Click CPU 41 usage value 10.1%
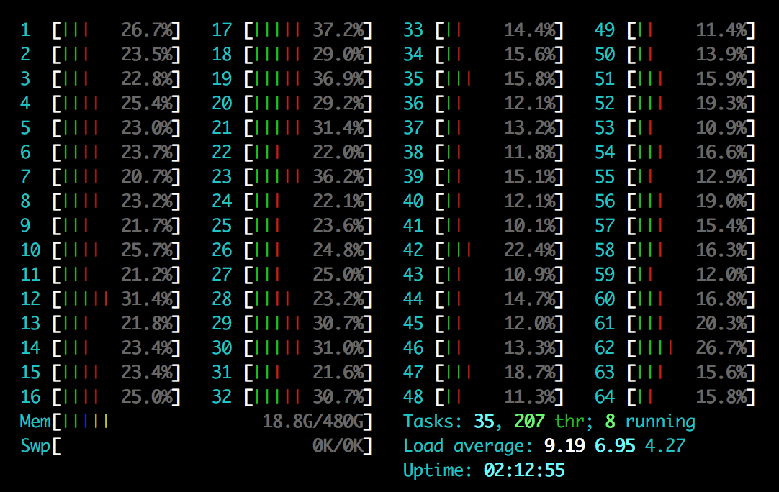This screenshot has width=779, height=492. 530,226
